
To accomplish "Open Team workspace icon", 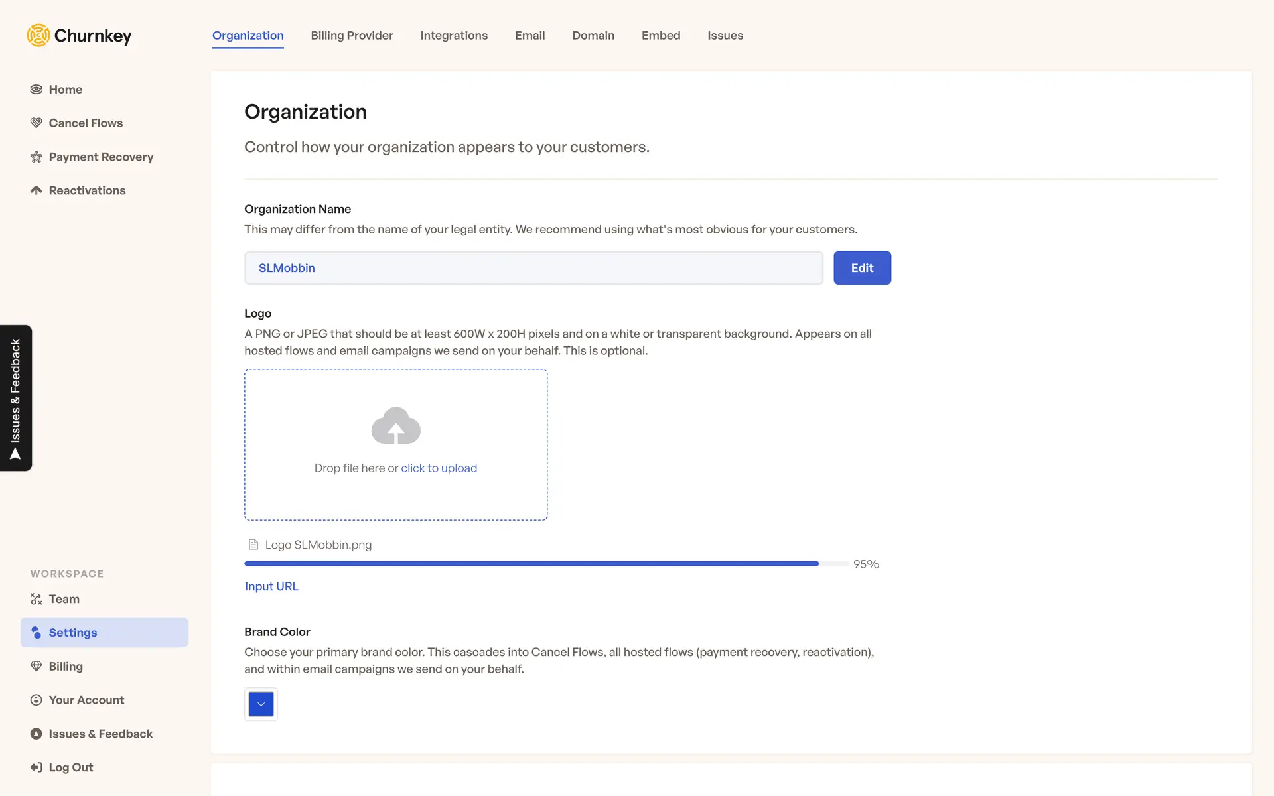I will 36,599.
